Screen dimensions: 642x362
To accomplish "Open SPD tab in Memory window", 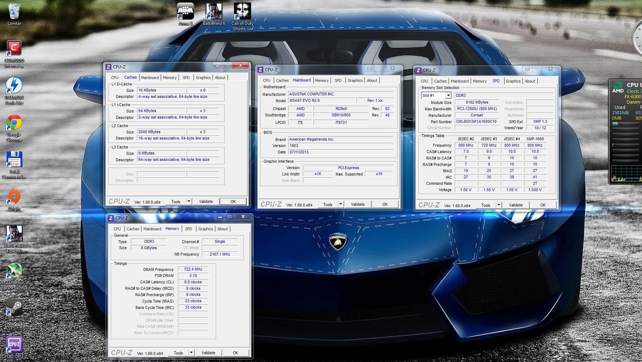I will click(189, 229).
